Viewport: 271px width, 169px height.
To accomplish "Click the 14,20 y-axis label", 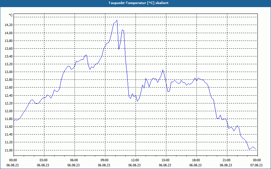I will [x=9, y=25].
